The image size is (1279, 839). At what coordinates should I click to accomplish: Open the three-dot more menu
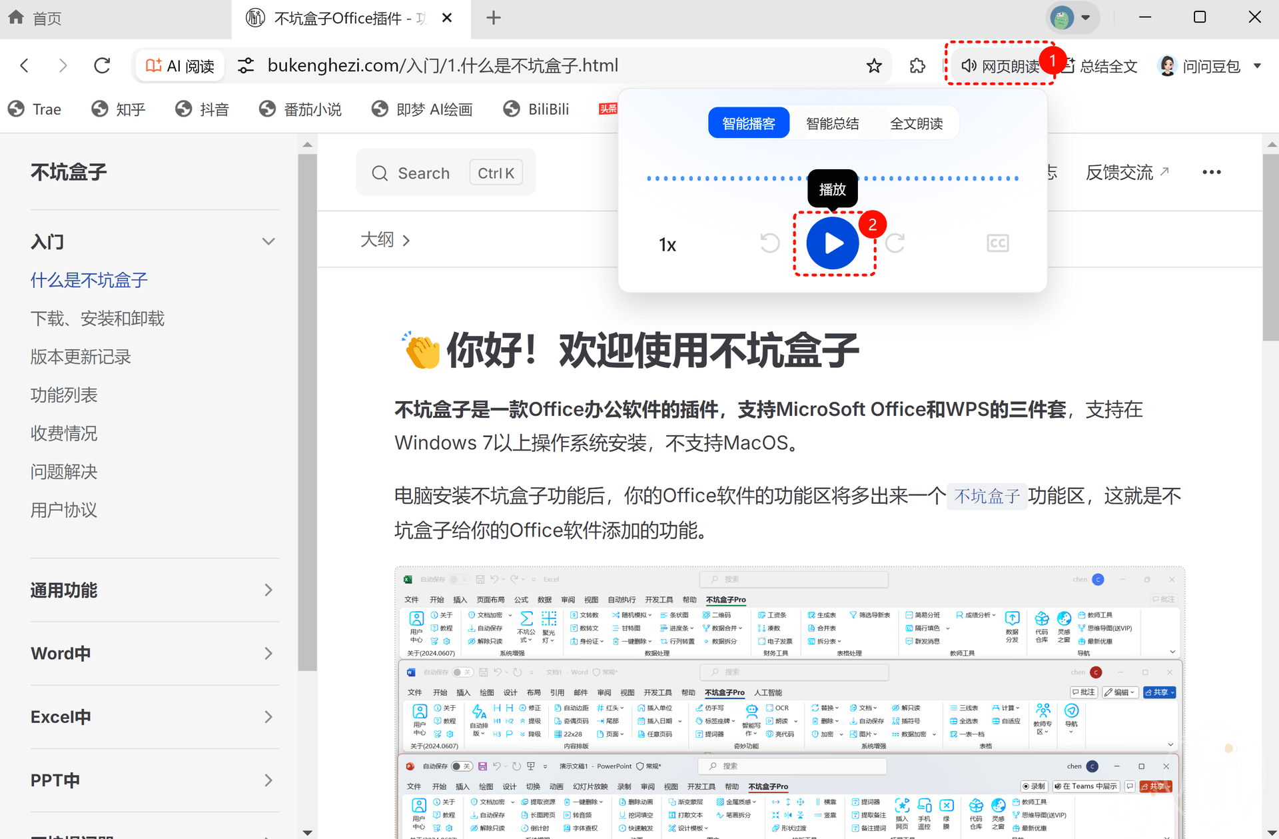point(1211,172)
